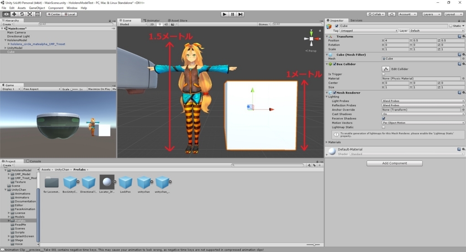The width and height of the screenshot is (466, 252).
Task: Open the Account dropdown
Action: click(x=407, y=14)
